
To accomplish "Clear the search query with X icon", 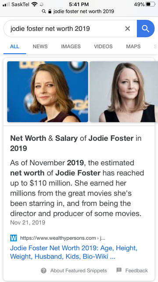I will coord(127,28).
